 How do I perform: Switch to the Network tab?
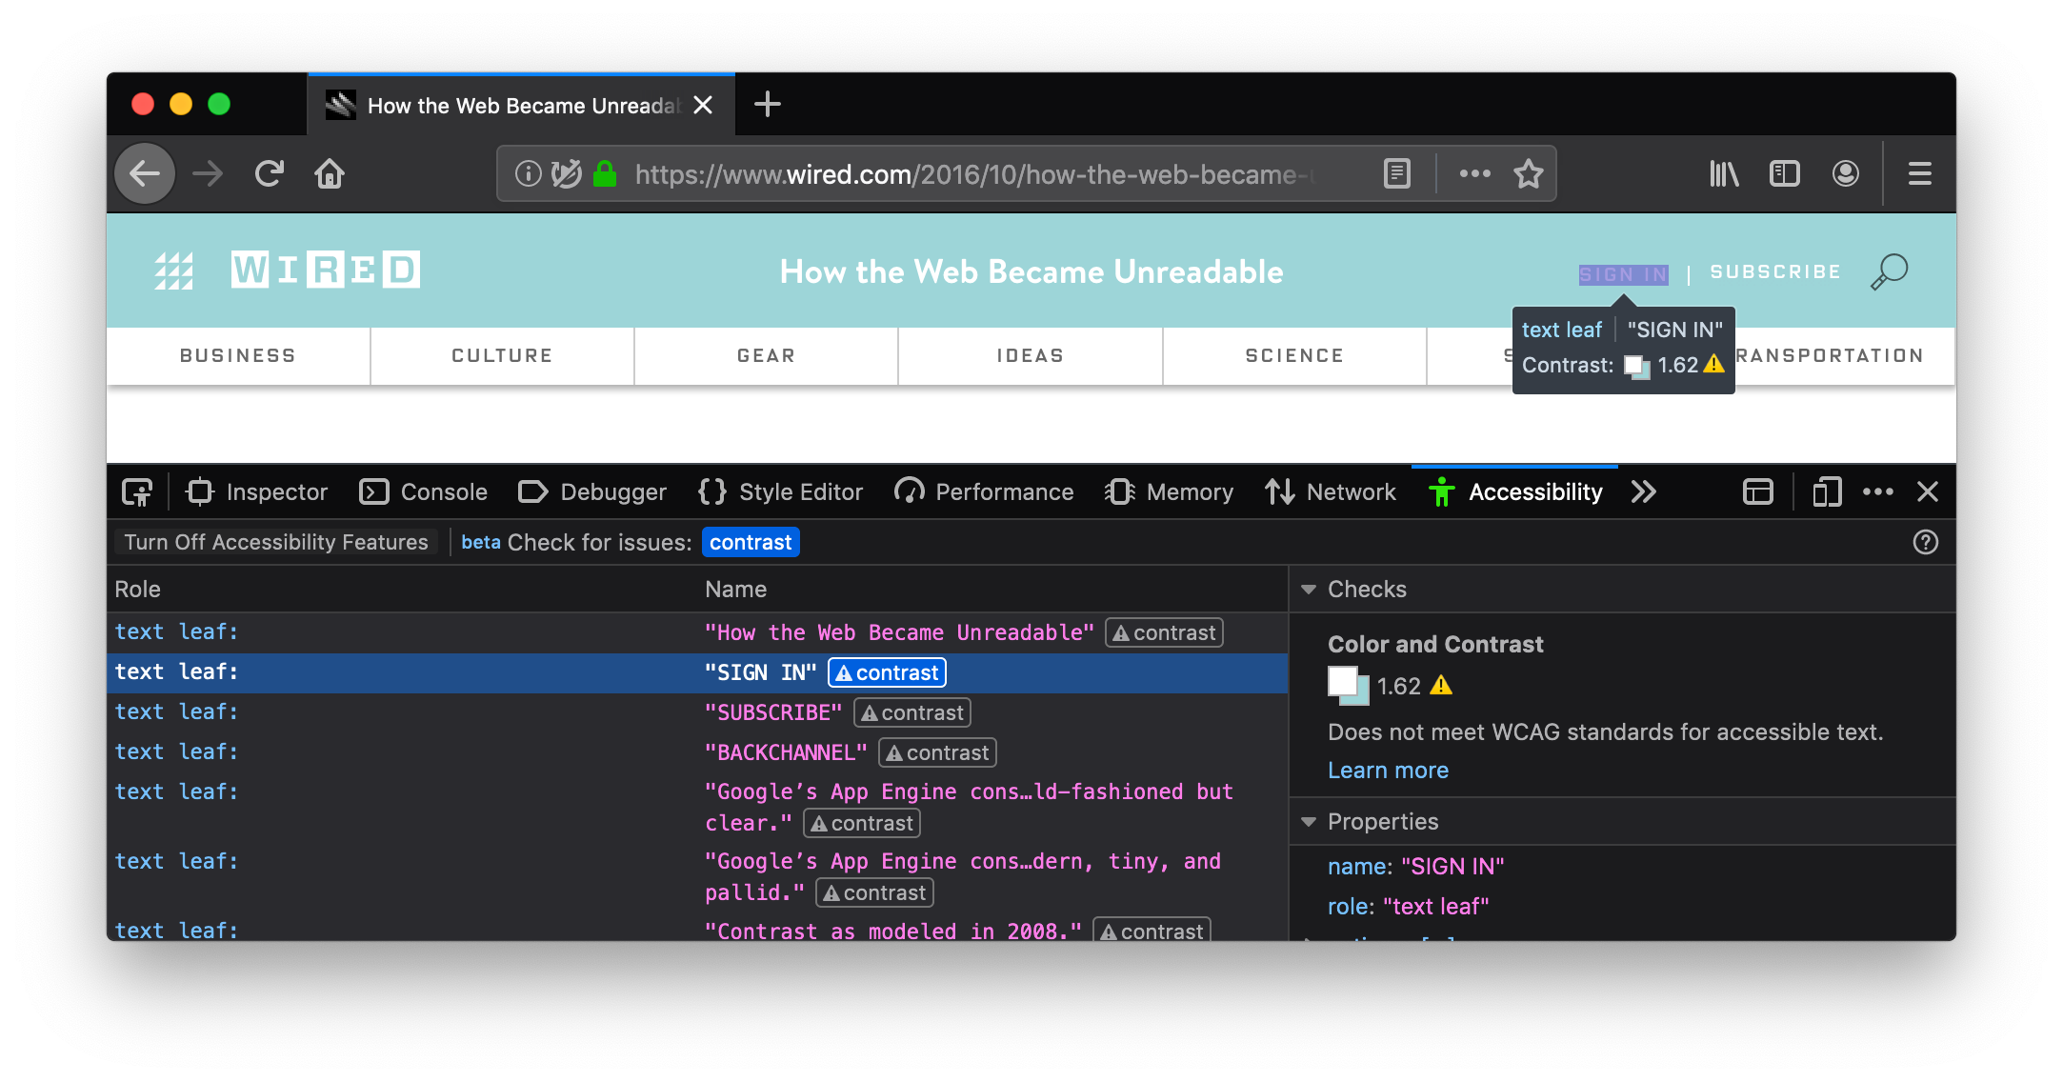(x=1331, y=491)
